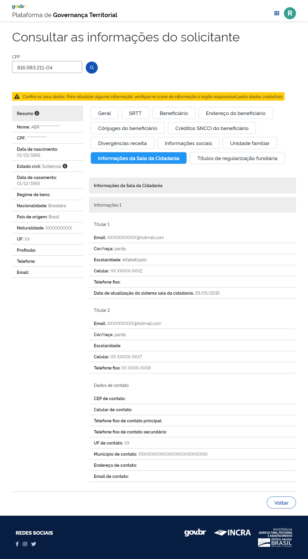308x559 pixels.
Task: Click the info icon next to Estado civil
Action: click(65, 166)
